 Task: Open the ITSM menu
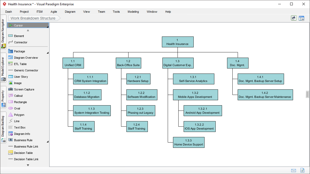[x=39, y=12]
